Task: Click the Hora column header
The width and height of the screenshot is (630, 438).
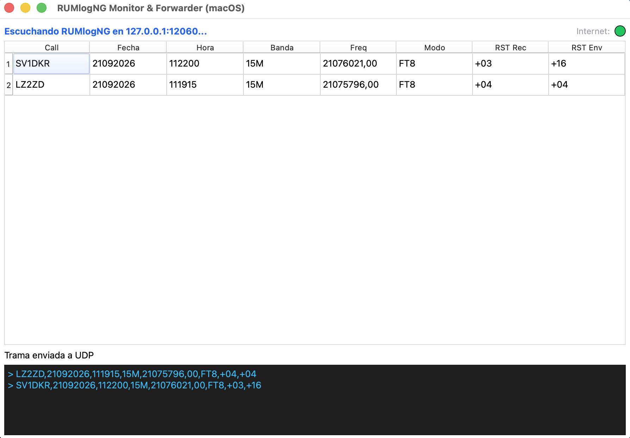Action: coord(205,48)
